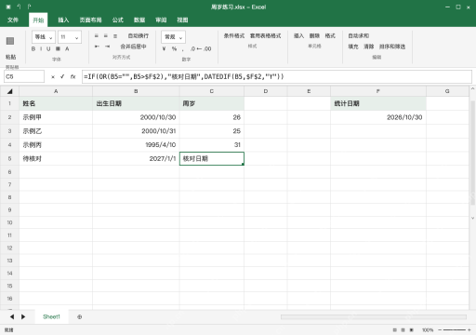Image resolution: width=476 pixels, height=335 pixels.
Task: Open the 填充 fill menu
Action: tap(353, 47)
